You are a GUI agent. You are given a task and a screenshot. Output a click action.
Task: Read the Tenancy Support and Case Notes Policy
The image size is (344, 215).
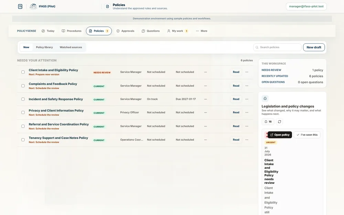236,140
